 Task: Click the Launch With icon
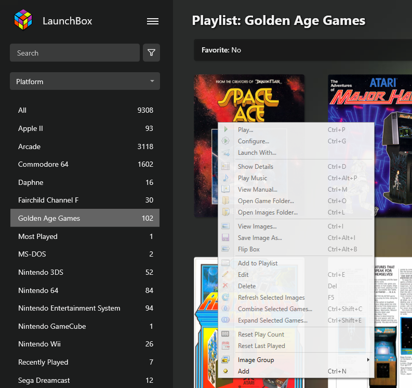coord(225,152)
